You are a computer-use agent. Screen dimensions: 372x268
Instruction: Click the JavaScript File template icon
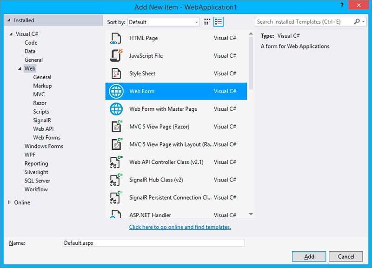pos(116,56)
